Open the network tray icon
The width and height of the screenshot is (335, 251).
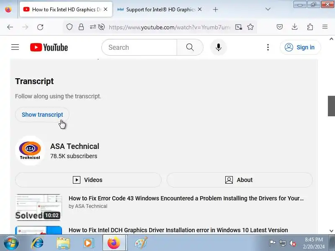tap(282, 243)
